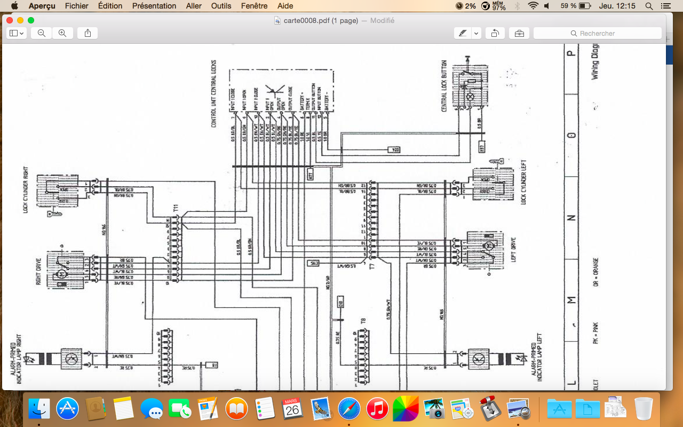Open the Aller menu
The height and width of the screenshot is (427, 683).
tap(194, 6)
